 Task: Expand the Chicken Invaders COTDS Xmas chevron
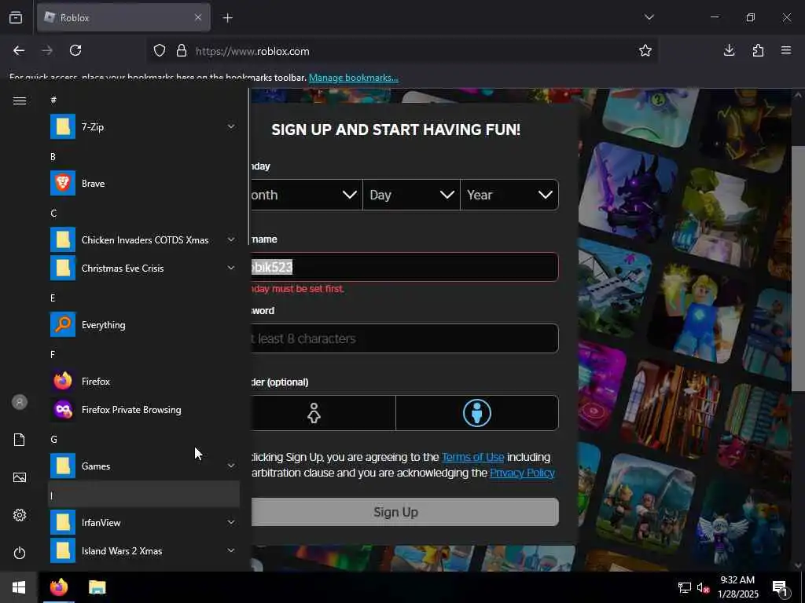(x=231, y=240)
